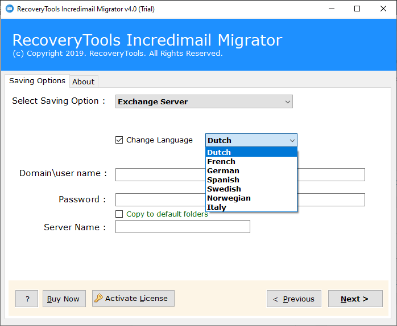Enable Copy to default folders checkbox
This screenshot has height=326, width=397.
119,214
